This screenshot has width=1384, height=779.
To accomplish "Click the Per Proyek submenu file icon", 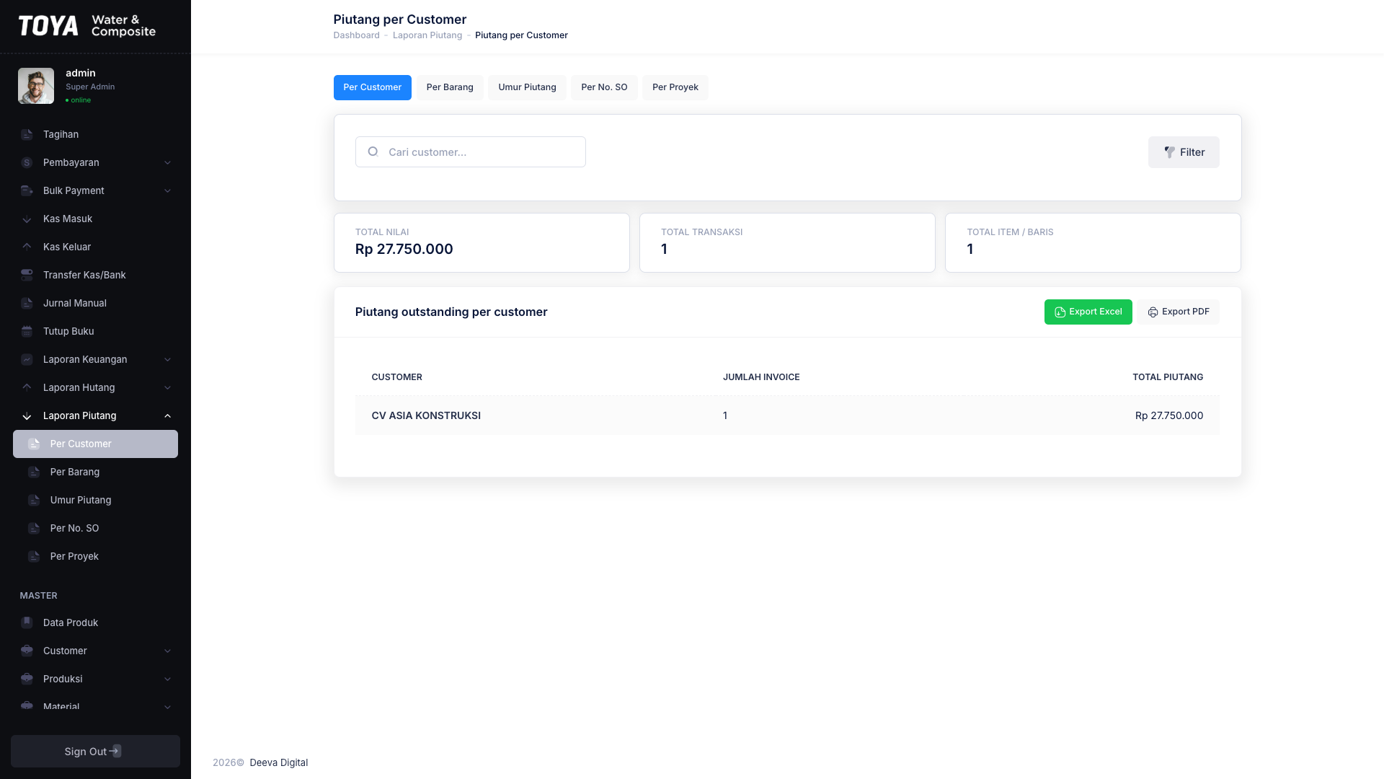I will [34, 557].
